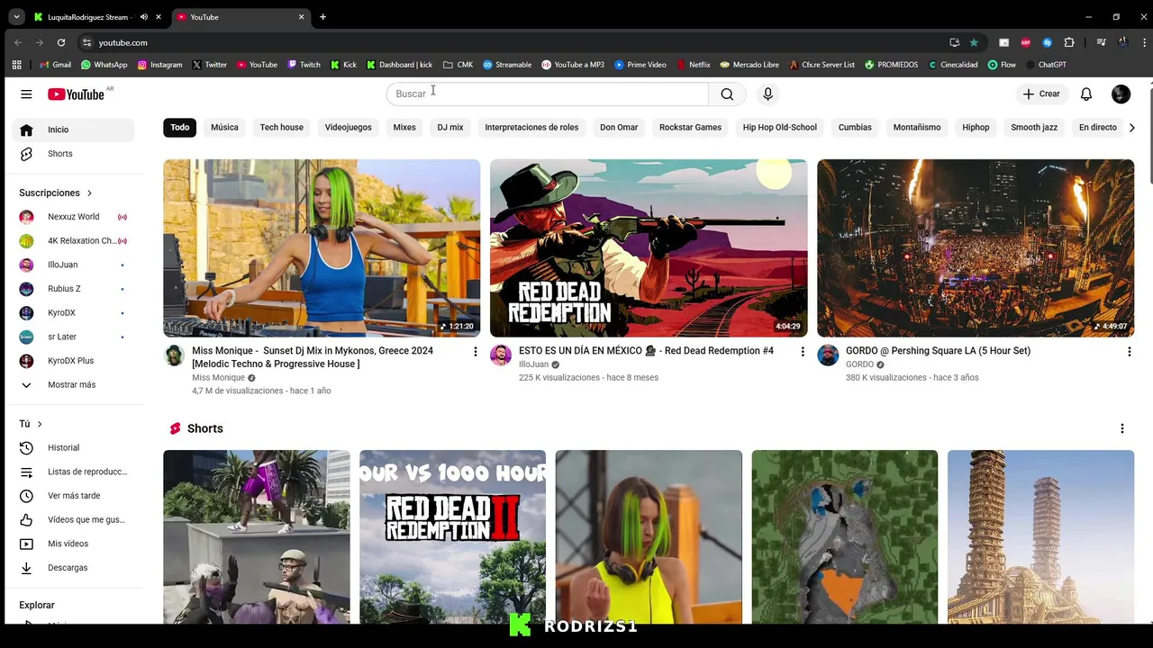Go to Inicio in sidebar
The width and height of the screenshot is (1153, 648).
(x=74, y=130)
